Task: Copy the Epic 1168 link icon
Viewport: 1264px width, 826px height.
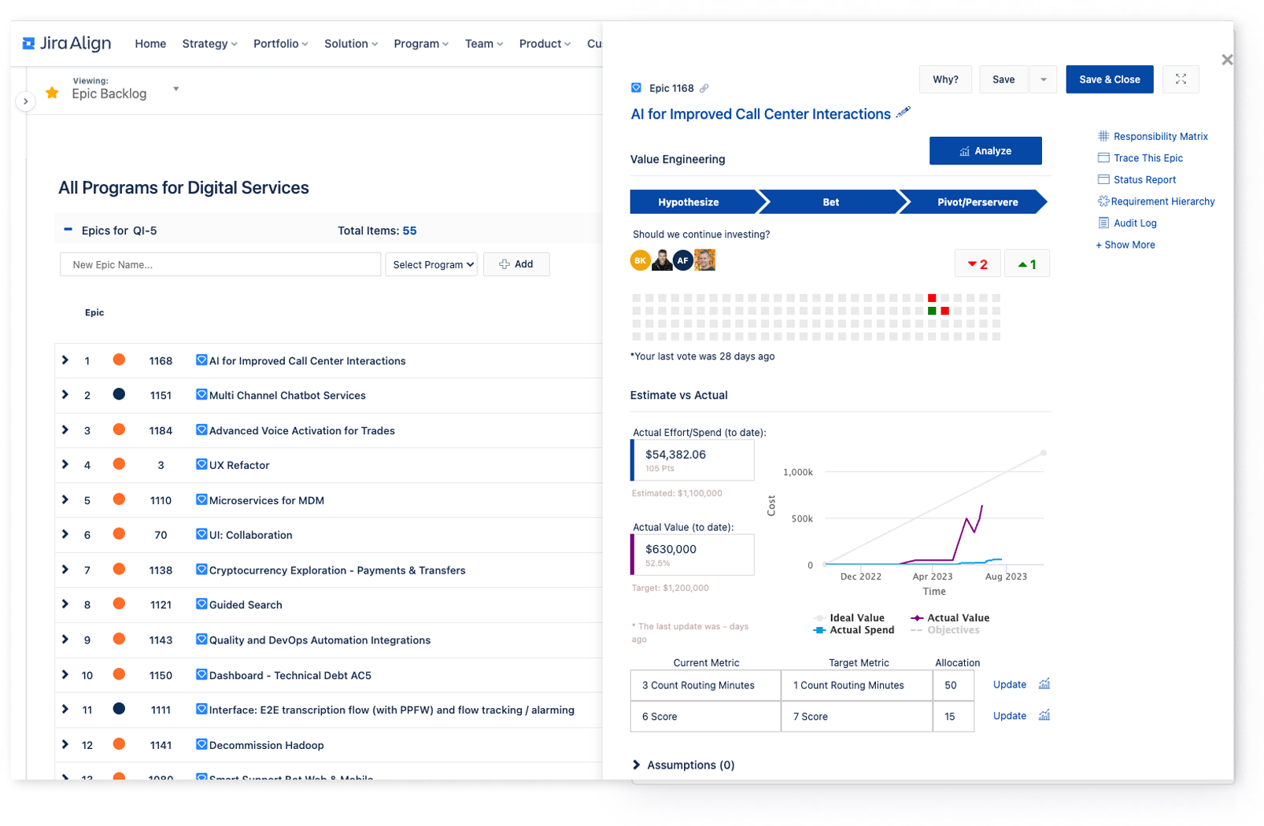Action: click(x=704, y=88)
